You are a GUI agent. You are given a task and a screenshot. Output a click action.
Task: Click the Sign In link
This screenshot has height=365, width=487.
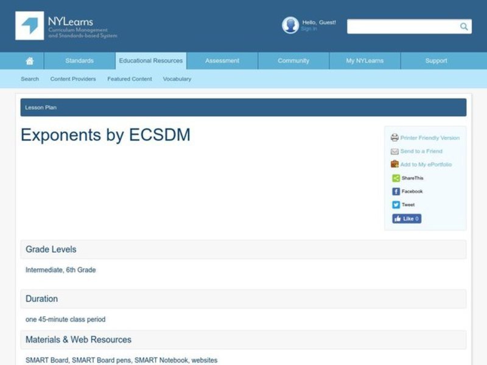tap(309, 29)
